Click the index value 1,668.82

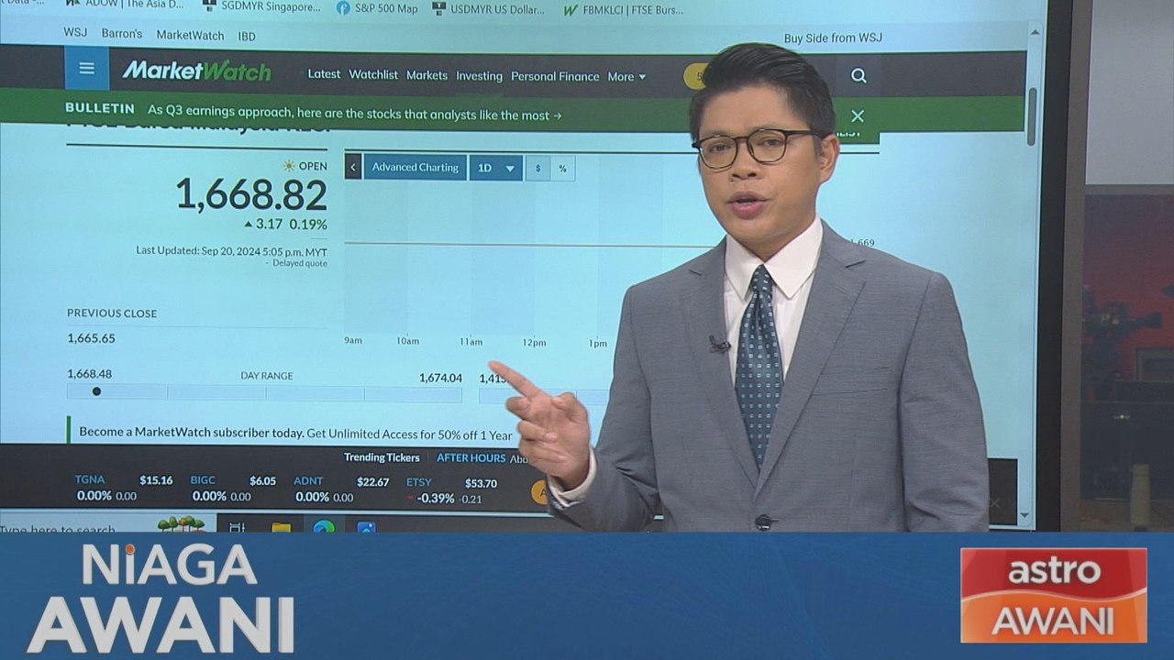250,195
